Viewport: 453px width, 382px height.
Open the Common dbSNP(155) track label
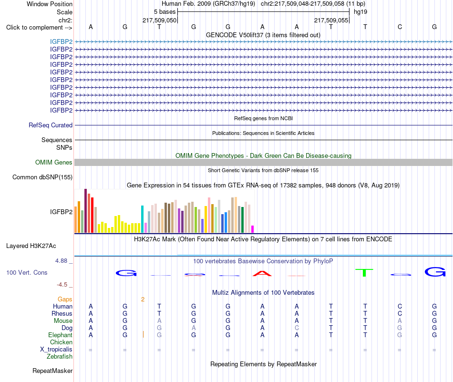(42, 177)
